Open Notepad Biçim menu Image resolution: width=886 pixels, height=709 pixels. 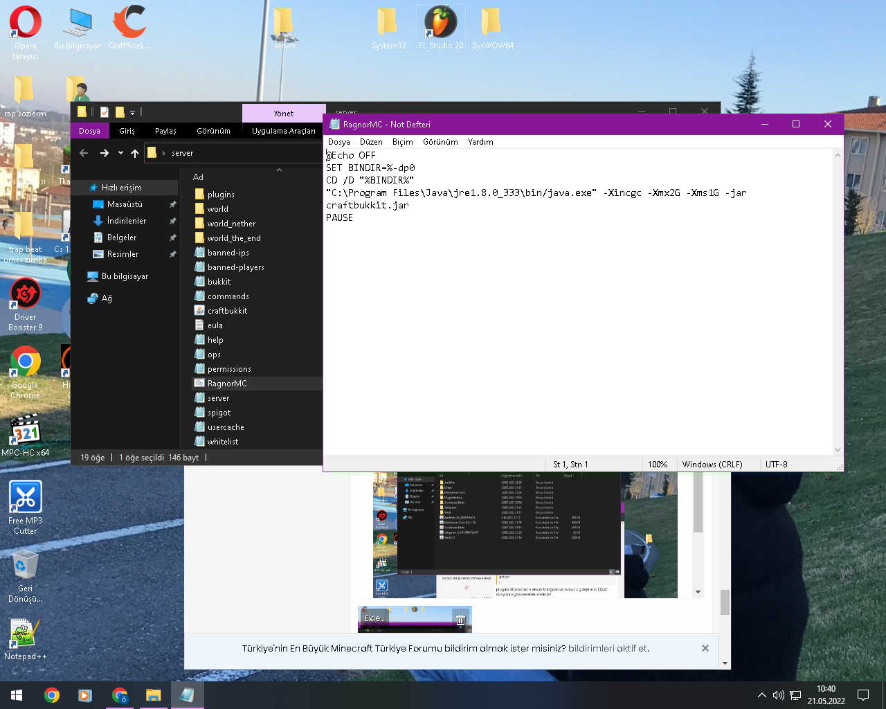click(x=403, y=142)
